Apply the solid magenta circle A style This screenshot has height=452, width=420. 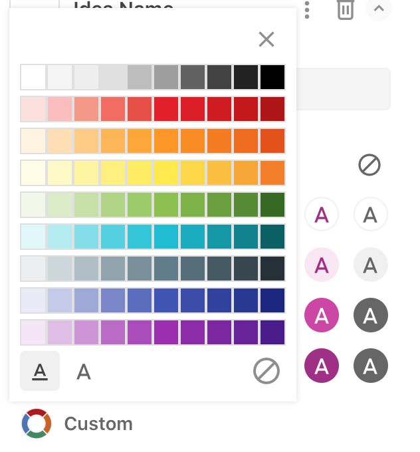coord(322,315)
